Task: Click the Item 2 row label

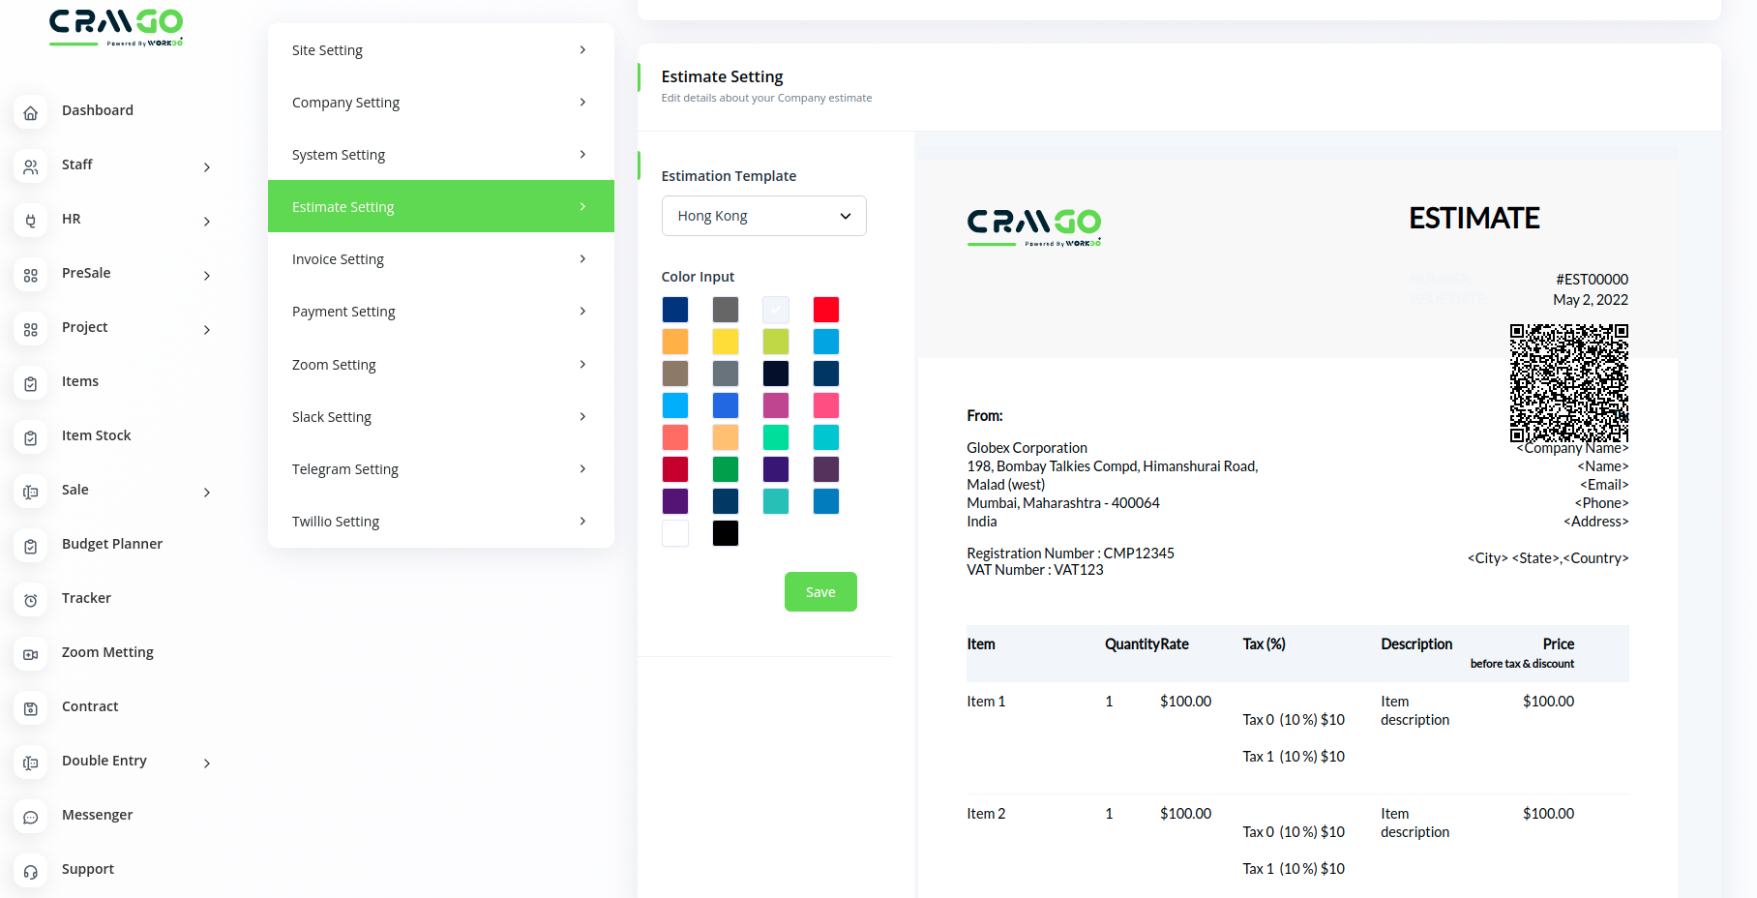Action: [986, 814]
